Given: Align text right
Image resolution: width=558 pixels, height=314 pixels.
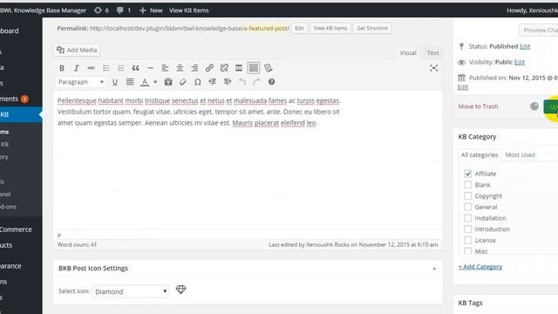Looking at the screenshot, I should coord(194,68).
